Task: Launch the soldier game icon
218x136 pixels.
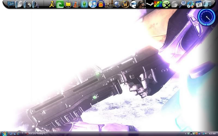Action: (x=142, y=4)
